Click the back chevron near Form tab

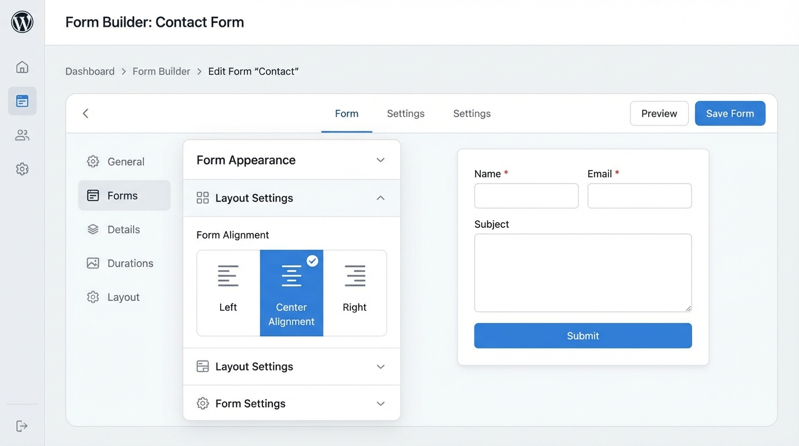(x=85, y=113)
